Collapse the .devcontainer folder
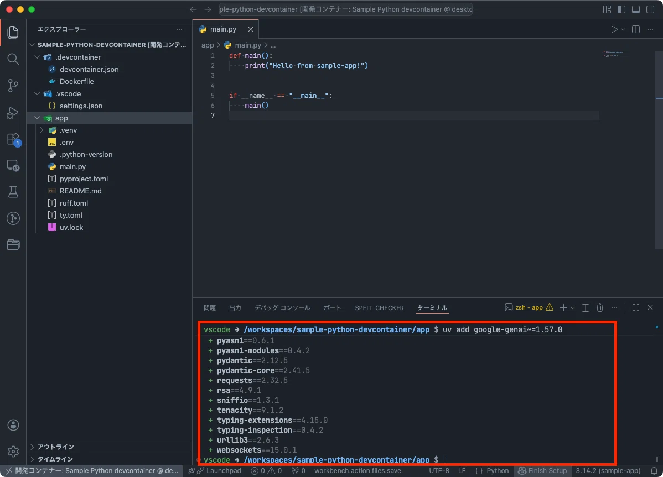This screenshot has height=477, width=663. (x=37, y=57)
